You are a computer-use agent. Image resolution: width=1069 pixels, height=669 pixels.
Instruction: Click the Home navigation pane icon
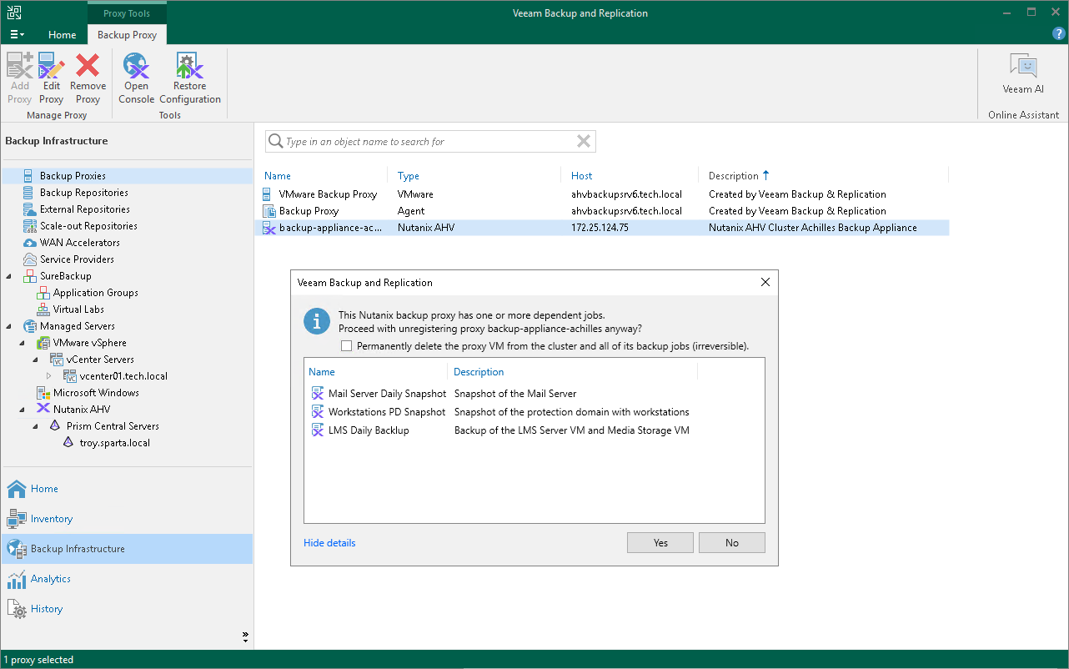coord(17,489)
